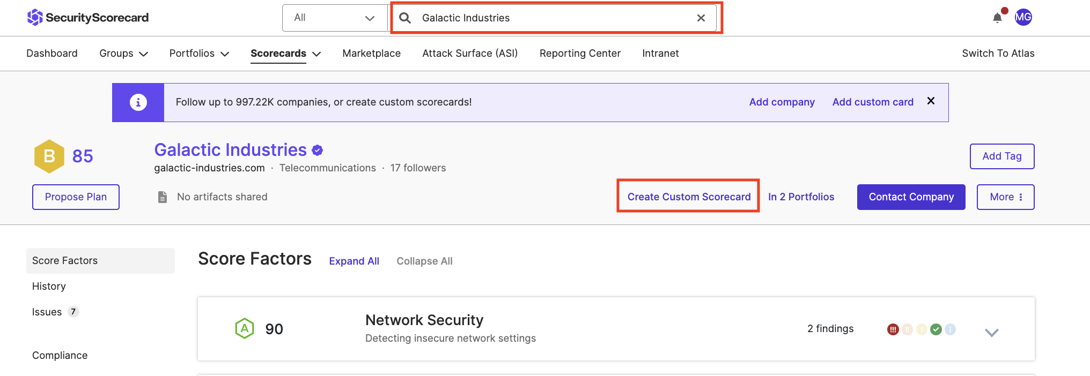Click the B grade hexagon badge
1090x376 pixels.
(x=49, y=156)
